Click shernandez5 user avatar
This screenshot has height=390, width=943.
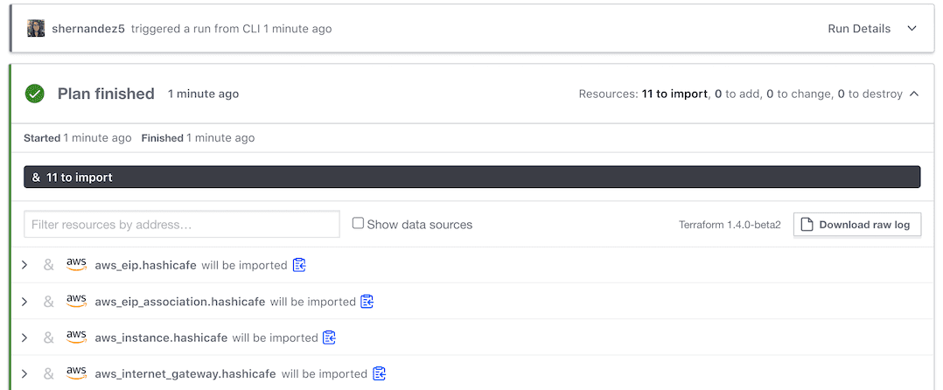click(36, 29)
